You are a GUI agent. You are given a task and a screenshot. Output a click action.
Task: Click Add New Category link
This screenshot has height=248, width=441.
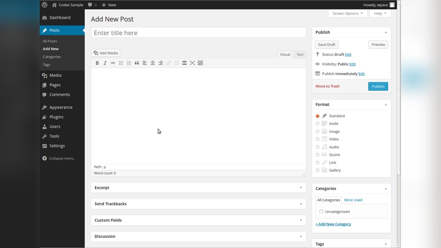point(333,224)
